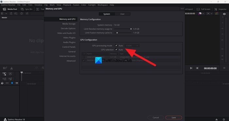This screenshot has width=229, height=121.
Task: Switch to the System tab
Action: pyautogui.click(x=107, y=14)
